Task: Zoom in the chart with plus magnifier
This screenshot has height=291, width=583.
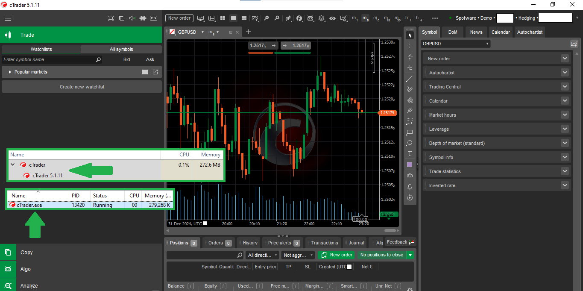Action: pos(277,18)
